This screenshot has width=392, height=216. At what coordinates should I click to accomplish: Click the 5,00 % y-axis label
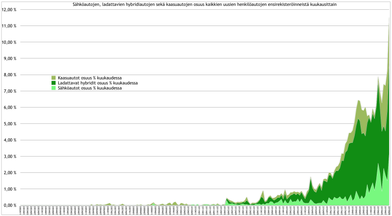coord(10,124)
